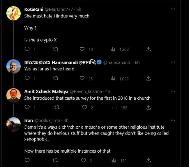Open more options on Iron's tweet
The width and height of the screenshot is (190, 168).
(173, 120)
